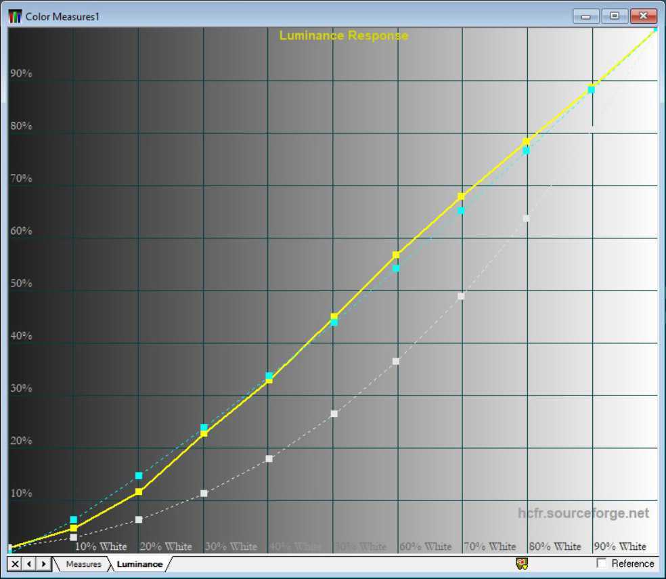Select the Luminance tab
Viewport: 666px width, 579px height.
[x=139, y=563]
